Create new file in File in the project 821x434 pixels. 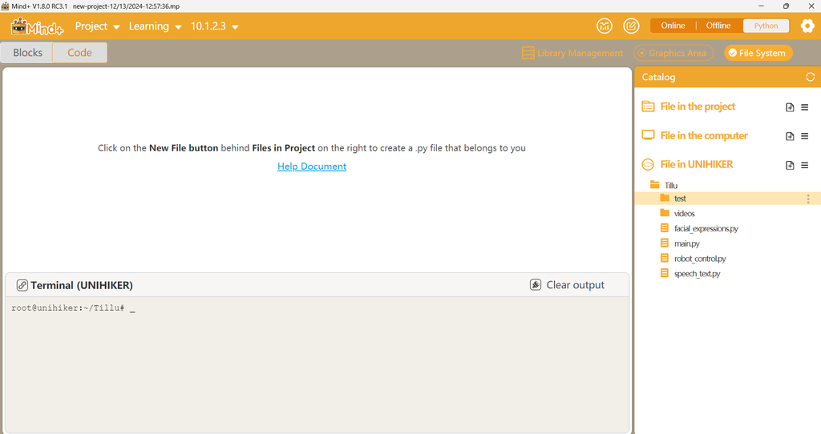(x=790, y=107)
